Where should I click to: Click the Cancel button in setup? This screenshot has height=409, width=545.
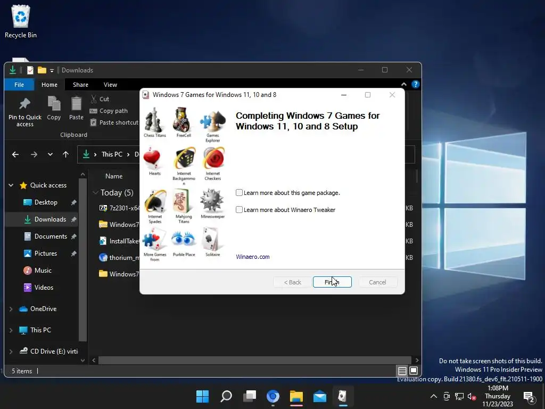click(x=377, y=282)
